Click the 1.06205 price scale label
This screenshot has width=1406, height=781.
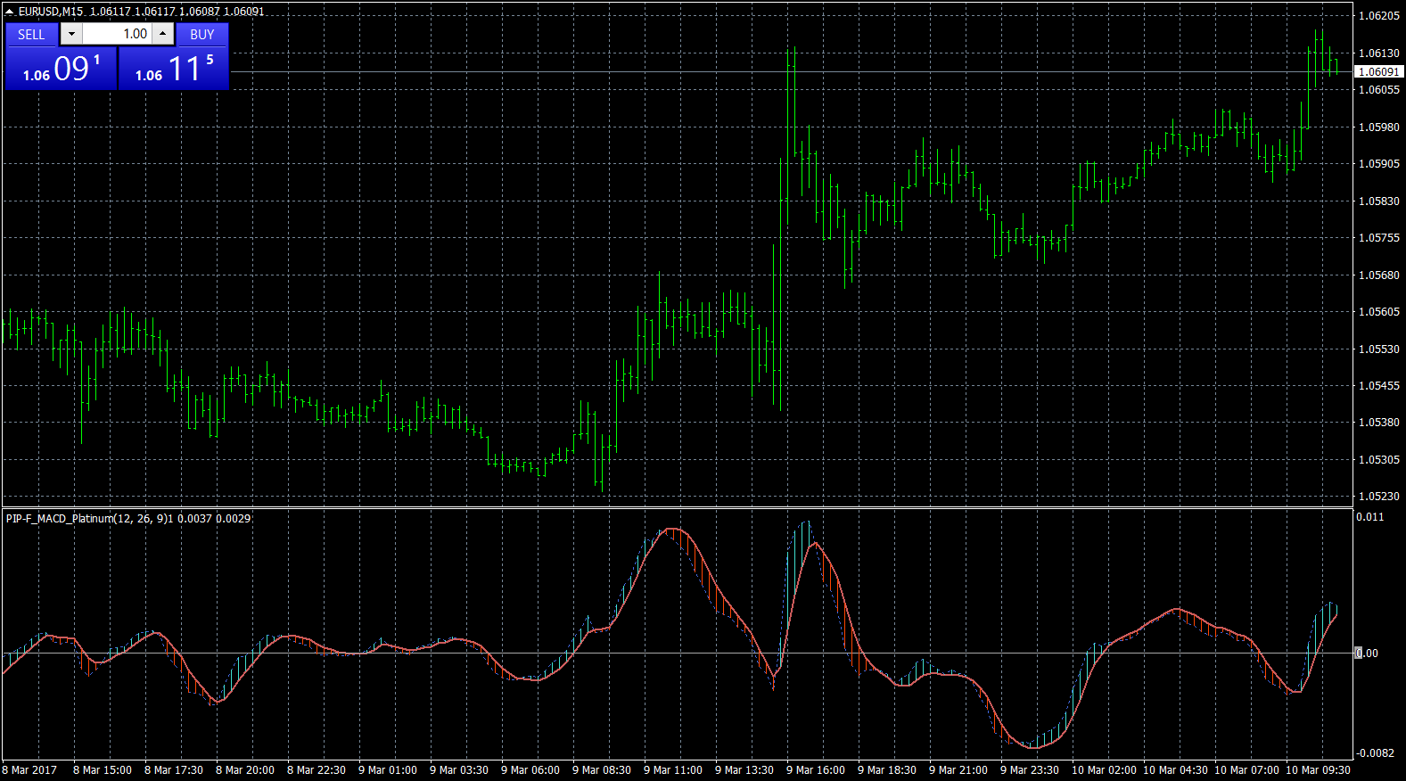[1378, 15]
